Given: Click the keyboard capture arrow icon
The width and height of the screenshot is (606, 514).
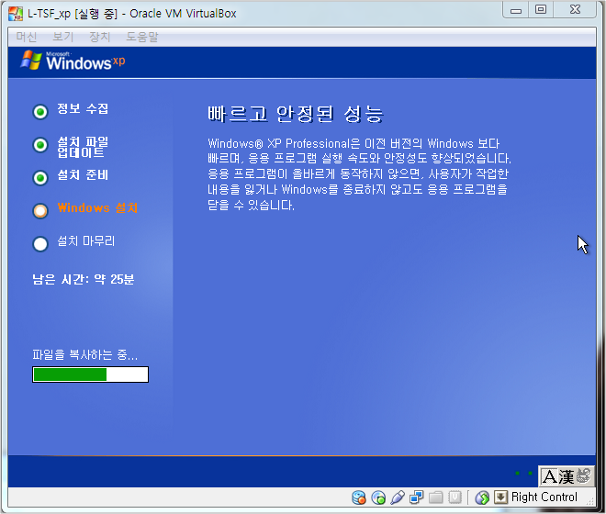Looking at the screenshot, I should pos(501,497).
